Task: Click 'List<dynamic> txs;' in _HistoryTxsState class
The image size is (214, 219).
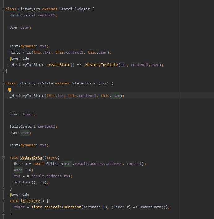Action: pos(29,145)
